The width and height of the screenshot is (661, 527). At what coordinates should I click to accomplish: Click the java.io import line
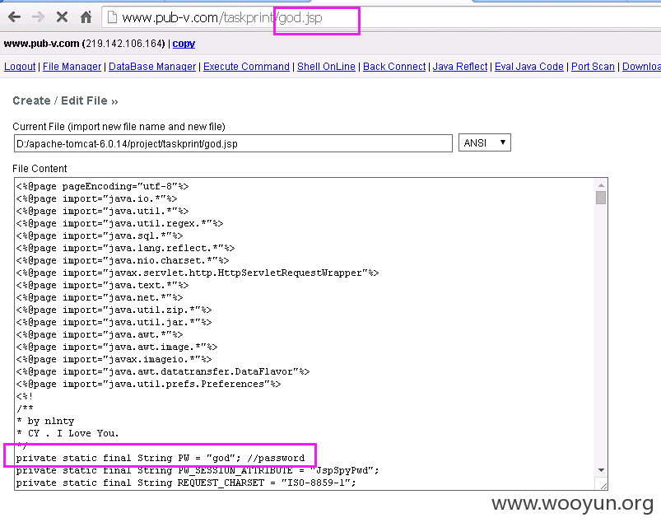point(96,198)
